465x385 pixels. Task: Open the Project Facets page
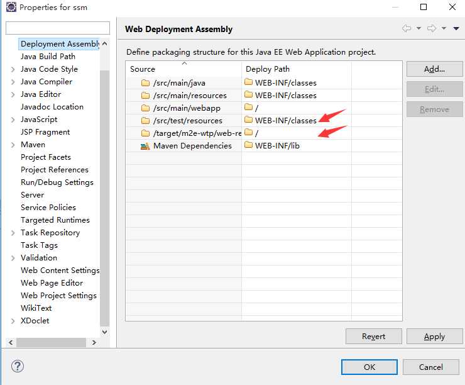46,157
